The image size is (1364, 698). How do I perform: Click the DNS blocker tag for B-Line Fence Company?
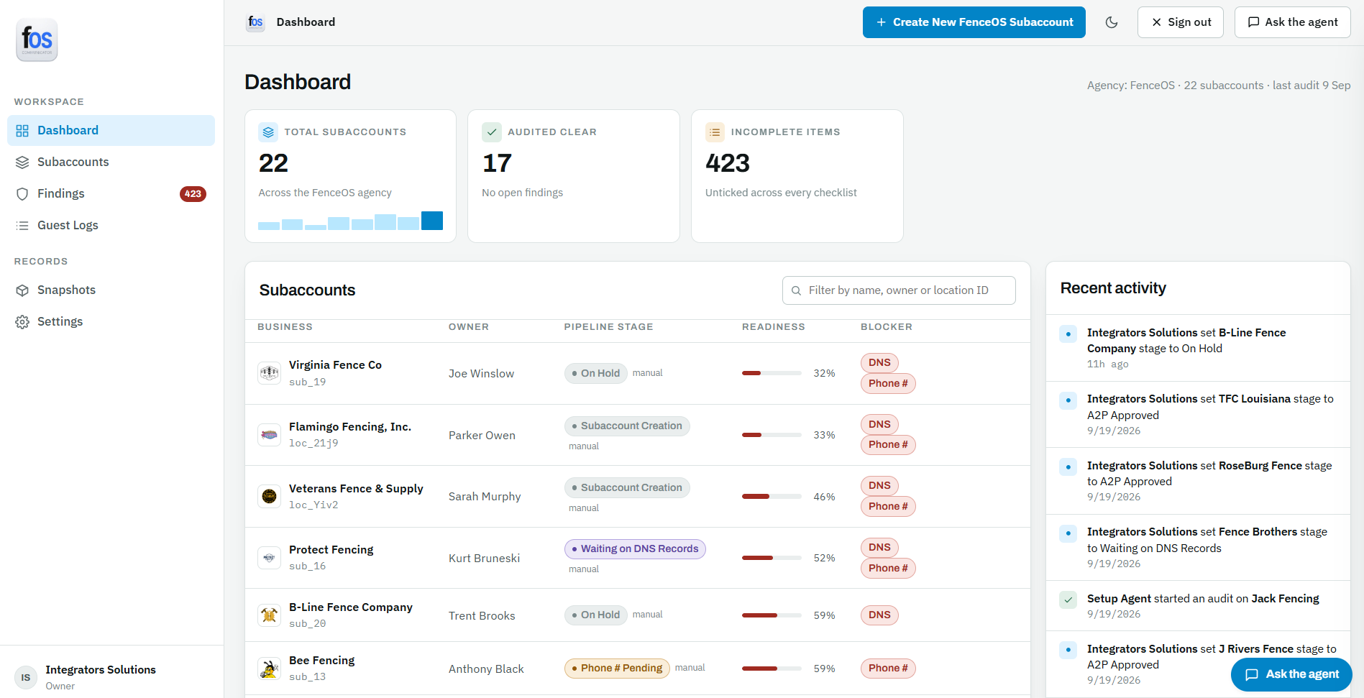[879, 615]
